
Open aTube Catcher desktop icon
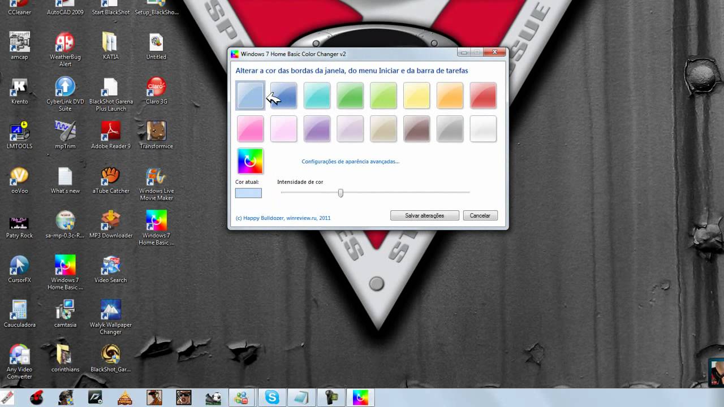110,180
